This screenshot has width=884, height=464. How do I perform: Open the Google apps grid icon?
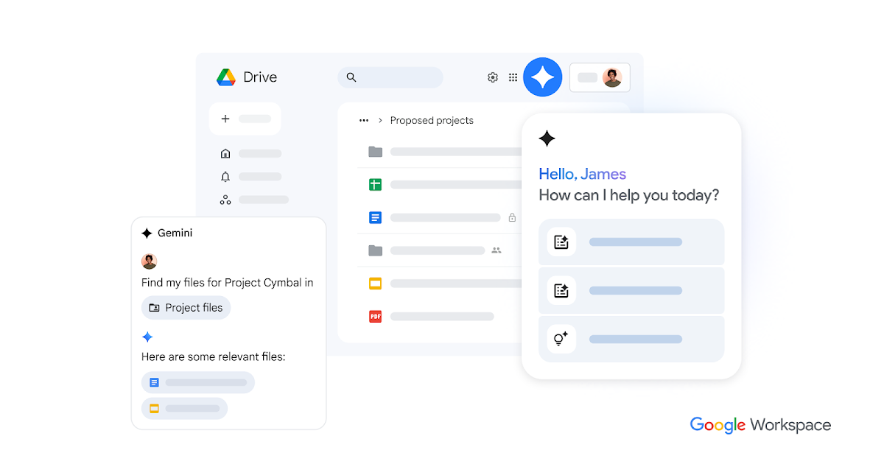point(513,77)
